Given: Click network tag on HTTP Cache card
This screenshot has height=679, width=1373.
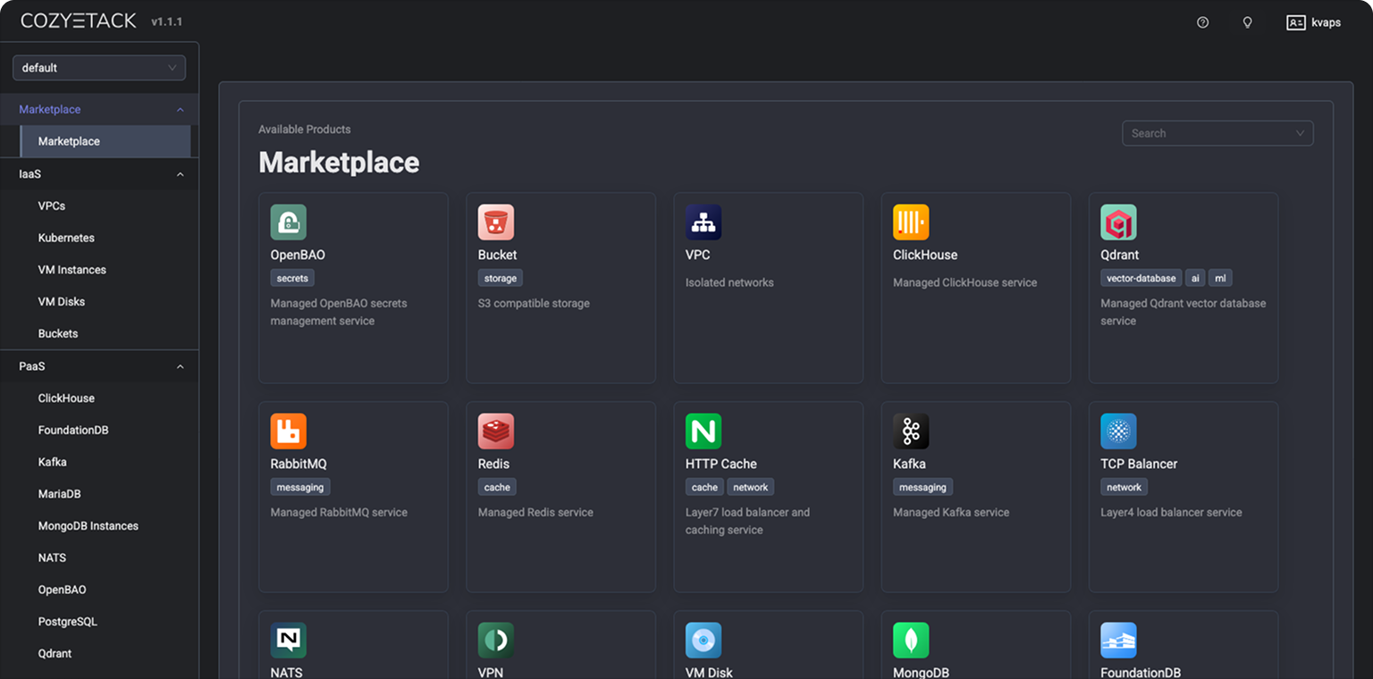Looking at the screenshot, I should (751, 487).
